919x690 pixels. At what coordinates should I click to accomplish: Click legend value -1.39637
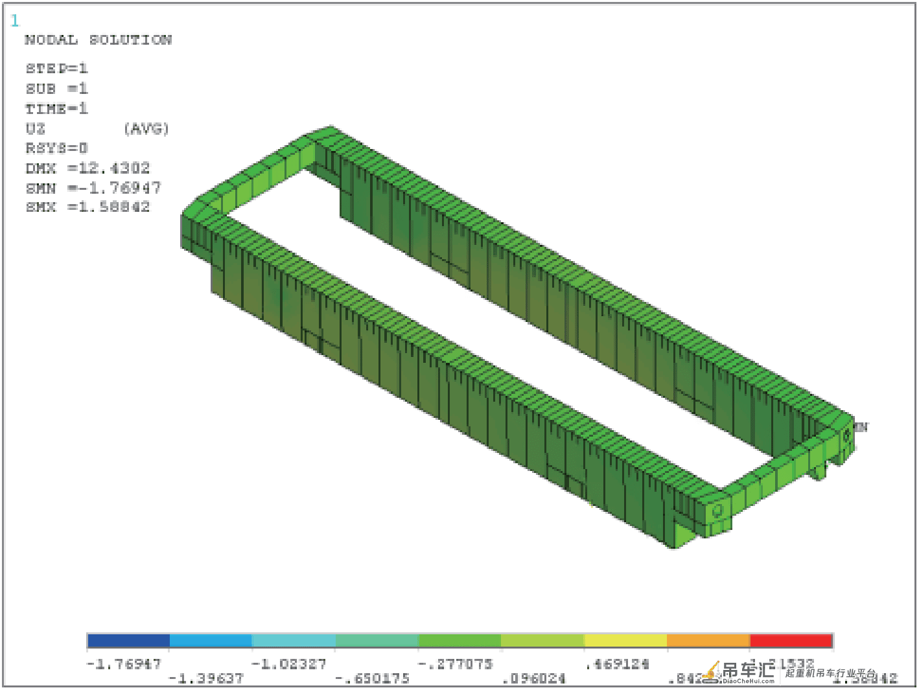coord(206,678)
